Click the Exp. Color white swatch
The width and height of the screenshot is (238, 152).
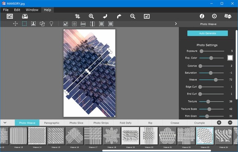pyautogui.click(x=230, y=58)
